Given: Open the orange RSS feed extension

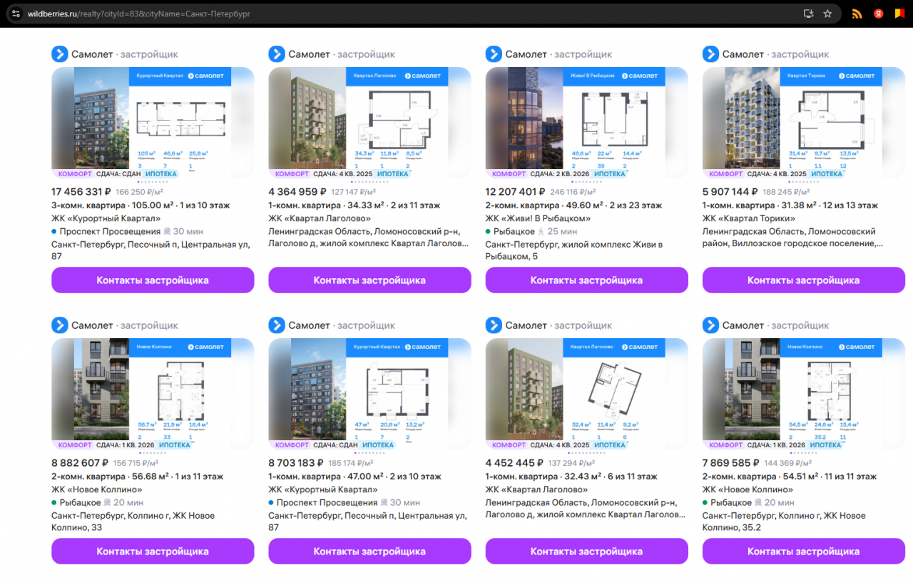Looking at the screenshot, I should click(x=857, y=14).
